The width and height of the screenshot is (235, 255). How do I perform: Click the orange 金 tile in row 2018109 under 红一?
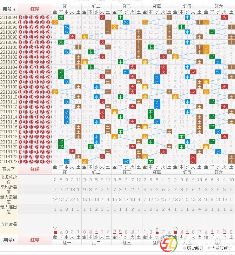click(55, 92)
